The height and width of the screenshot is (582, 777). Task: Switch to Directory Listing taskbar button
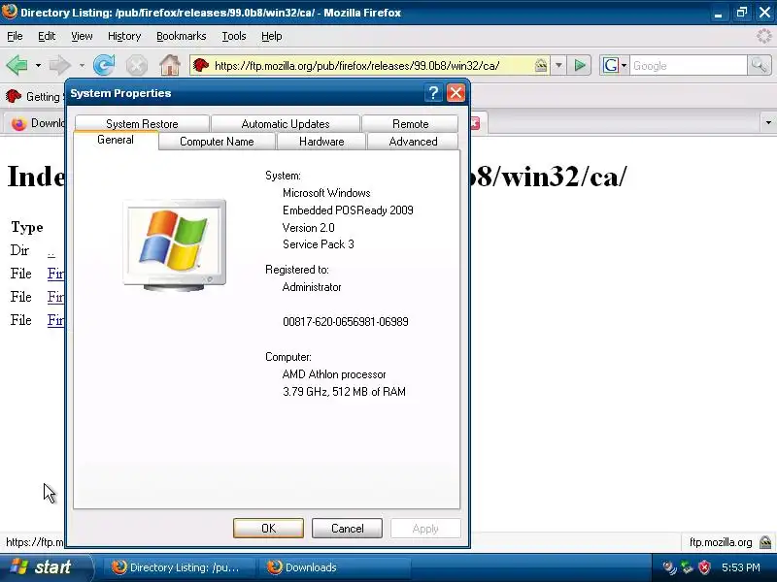[179, 567]
